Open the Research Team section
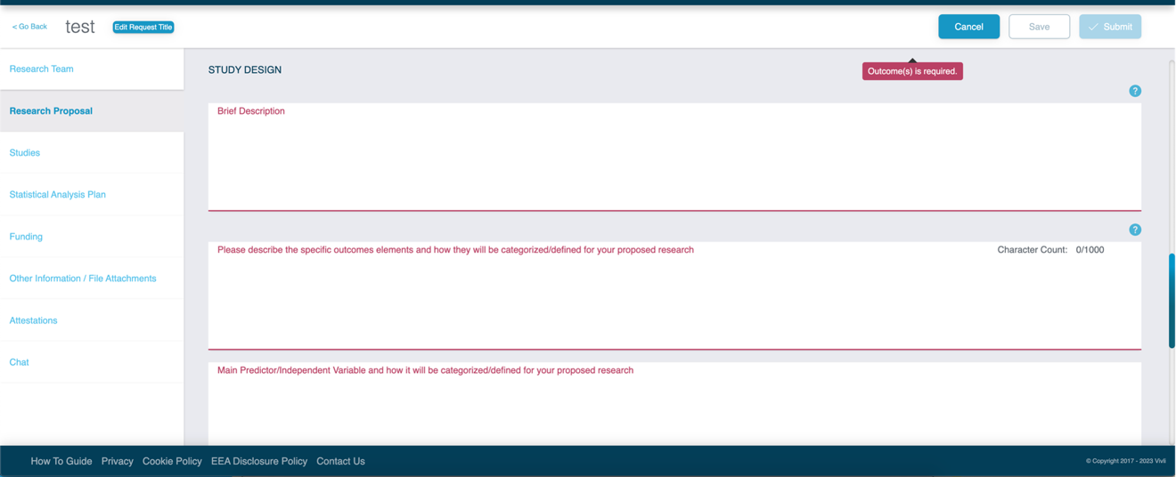Viewport: 1176px width, 477px height. tap(92, 69)
